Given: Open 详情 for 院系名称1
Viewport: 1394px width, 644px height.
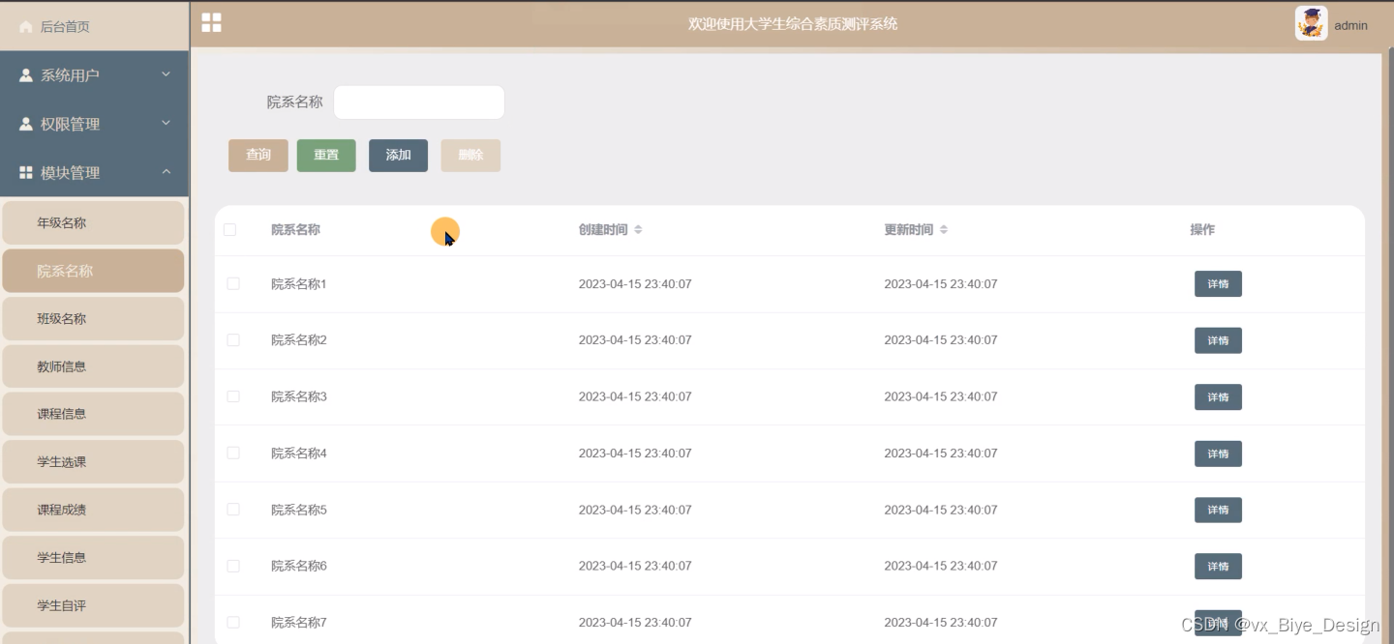Looking at the screenshot, I should [x=1218, y=284].
